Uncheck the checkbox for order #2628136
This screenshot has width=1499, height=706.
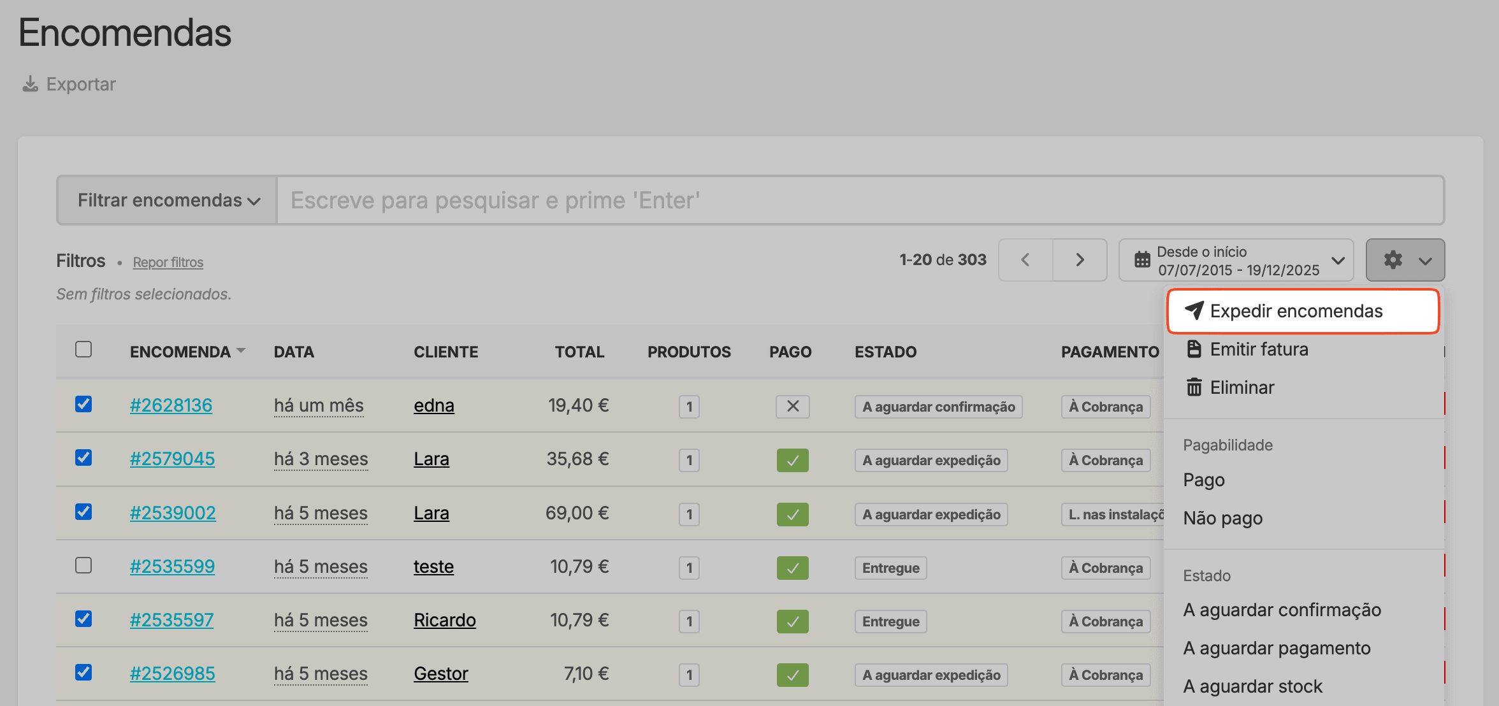(83, 404)
